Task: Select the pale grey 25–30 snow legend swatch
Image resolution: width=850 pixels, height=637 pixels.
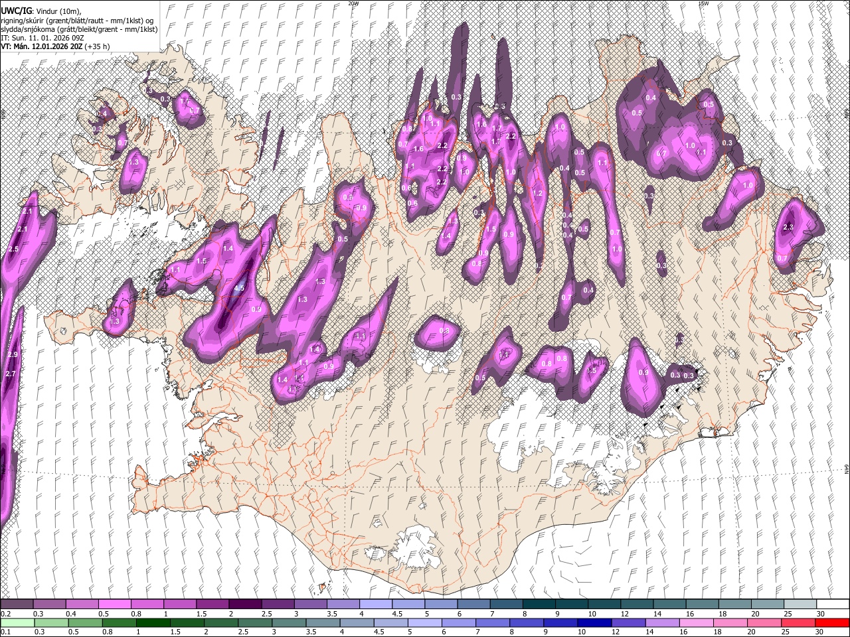Action: coord(800,604)
